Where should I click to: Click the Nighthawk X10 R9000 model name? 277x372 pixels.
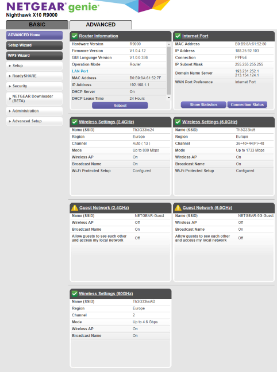32,15
